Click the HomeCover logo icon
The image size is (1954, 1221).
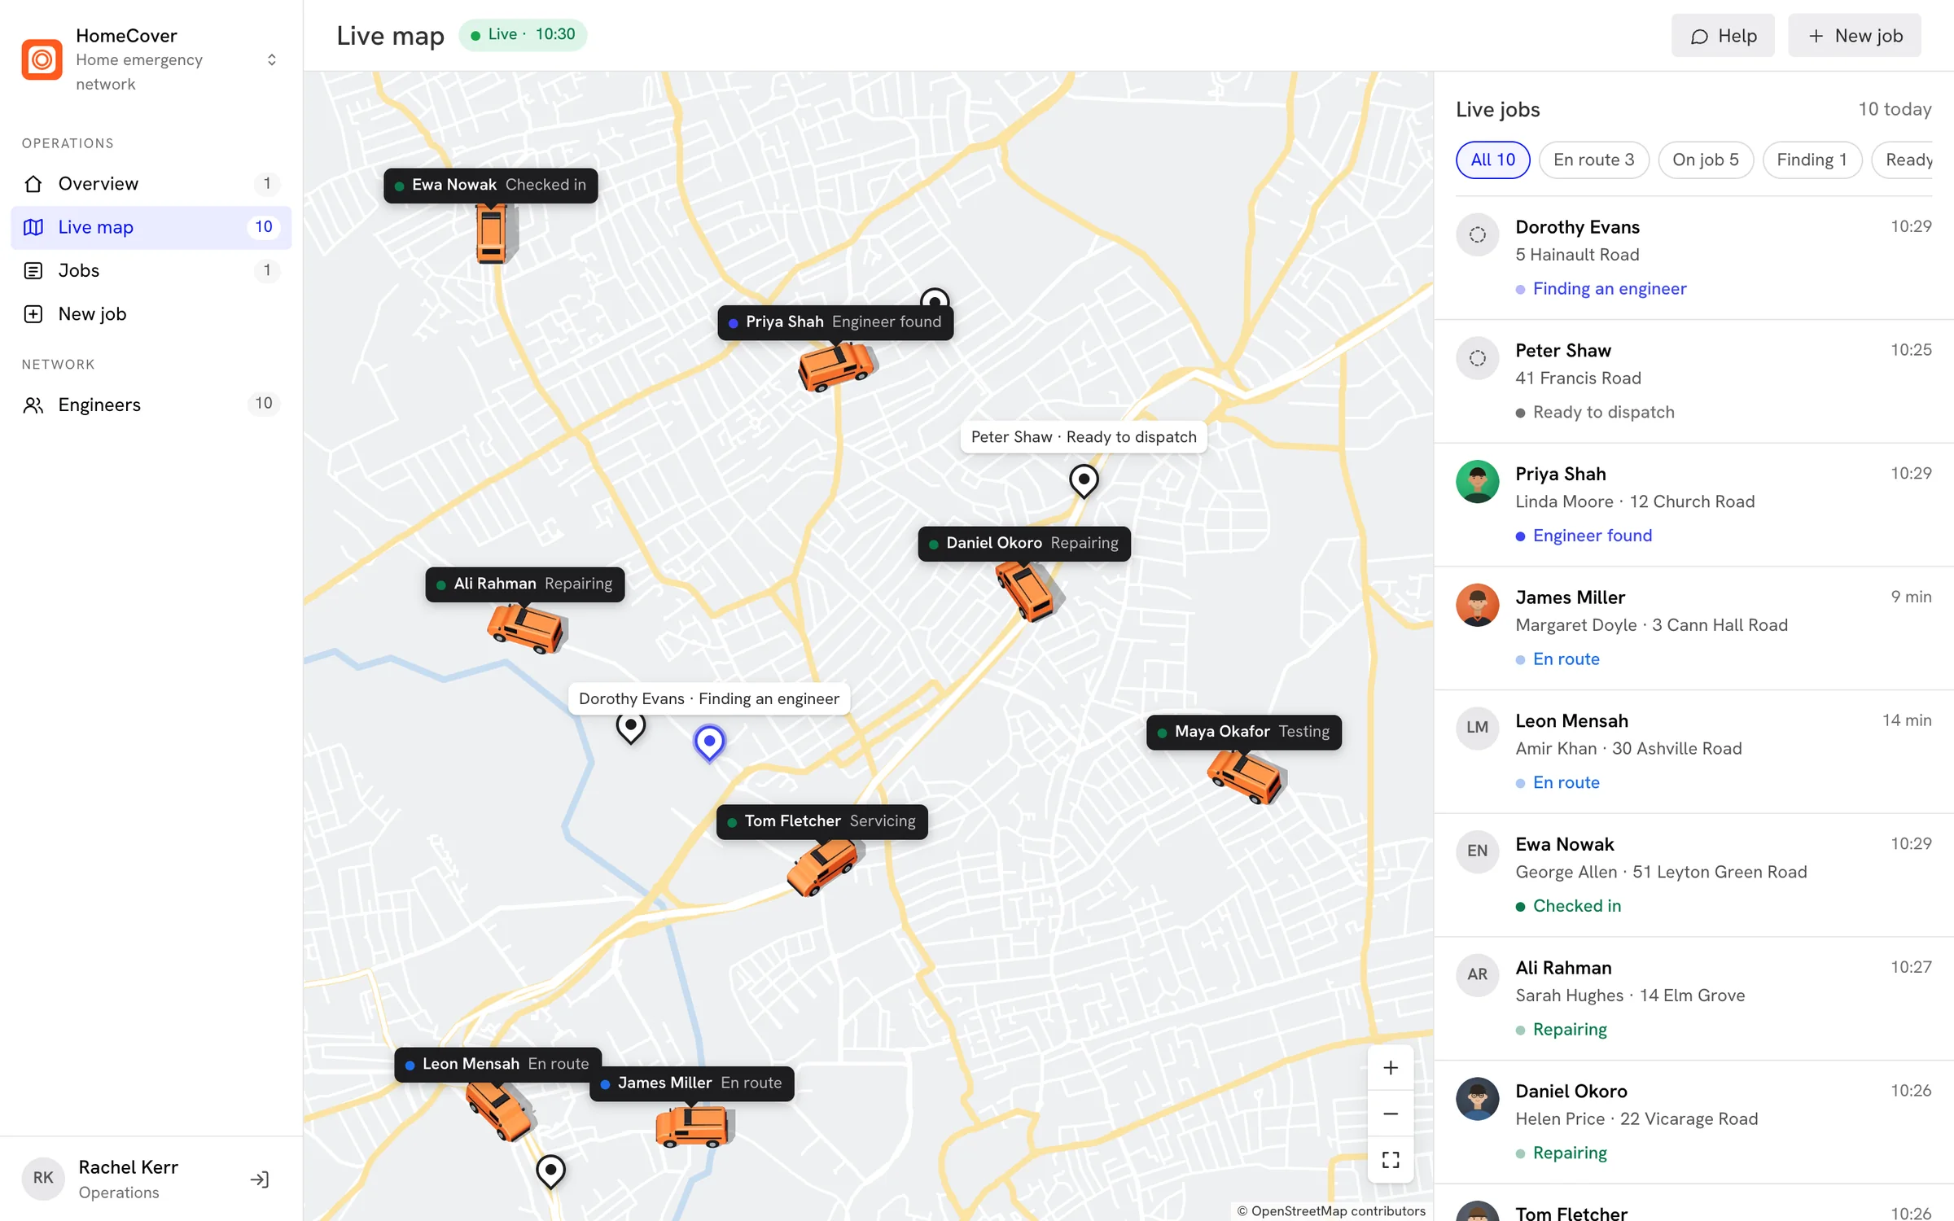pyautogui.click(x=42, y=59)
